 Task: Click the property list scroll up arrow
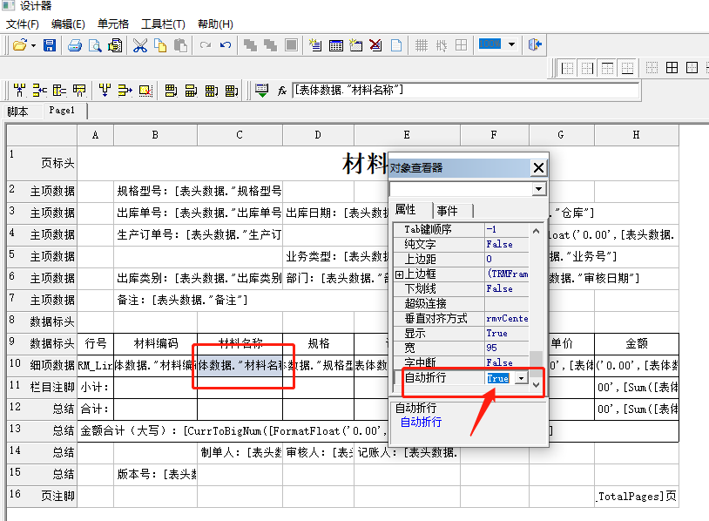coord(536,231)
